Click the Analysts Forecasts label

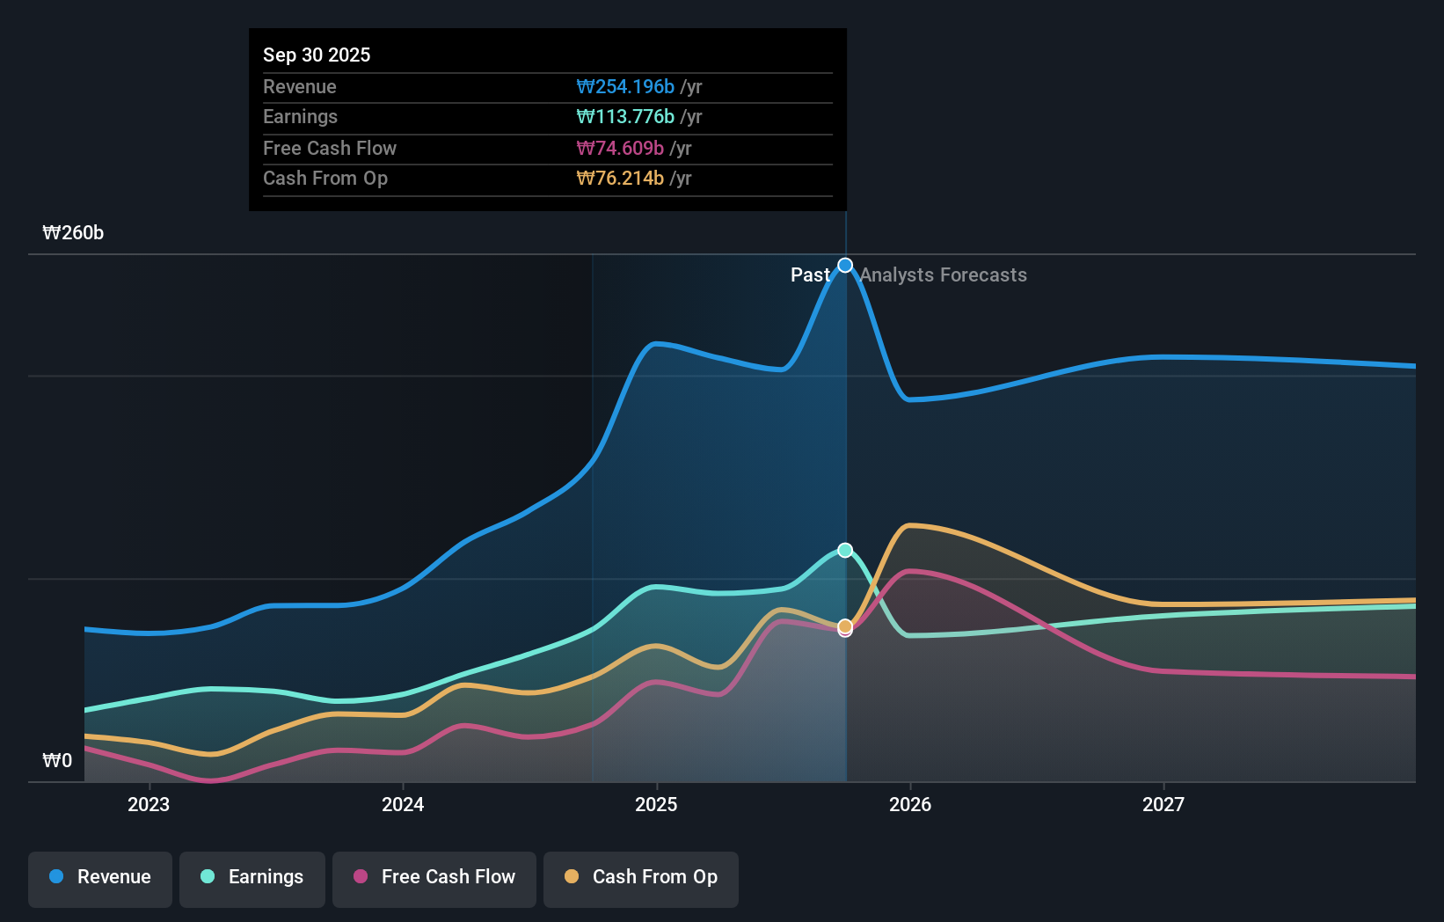tap(943, 275)
